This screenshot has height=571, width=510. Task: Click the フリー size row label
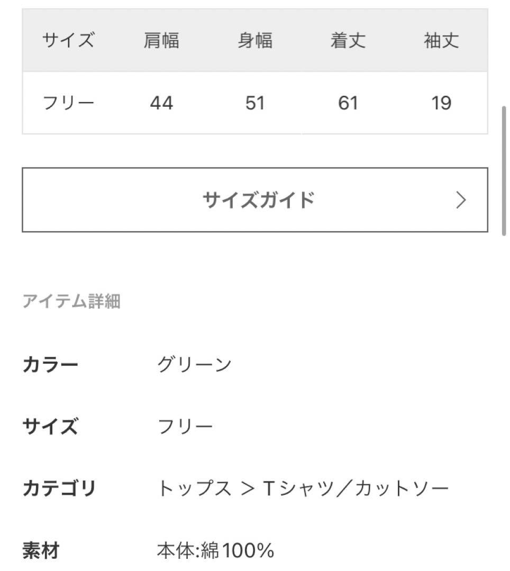pyautogui.click(x=68, y=103)
